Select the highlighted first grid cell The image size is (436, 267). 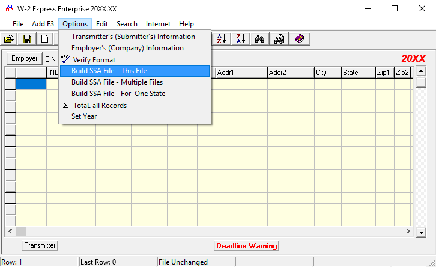point(31,84)
